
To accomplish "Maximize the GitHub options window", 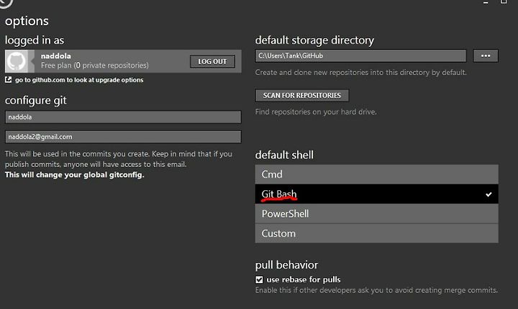I will [504, 2].
